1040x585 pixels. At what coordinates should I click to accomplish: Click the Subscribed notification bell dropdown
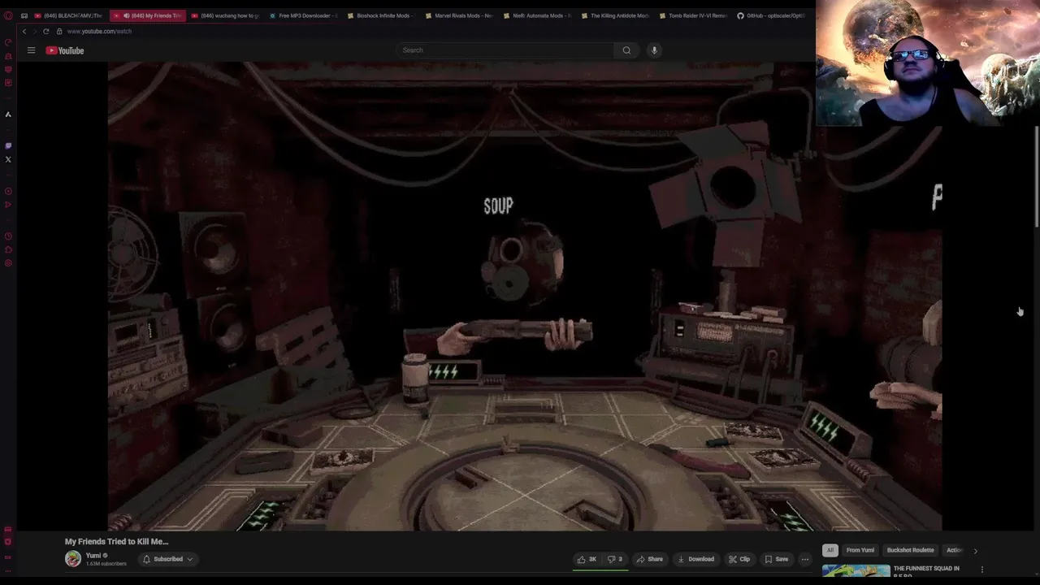coord(168,559)
